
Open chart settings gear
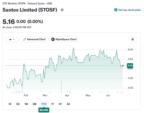click(132, 39)
